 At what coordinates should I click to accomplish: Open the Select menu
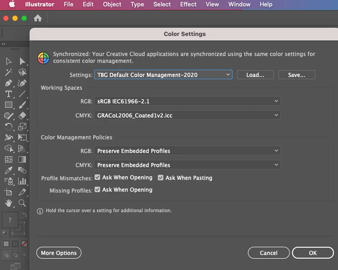coord(162,4)
